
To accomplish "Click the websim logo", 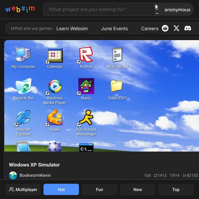I will 20,9.
